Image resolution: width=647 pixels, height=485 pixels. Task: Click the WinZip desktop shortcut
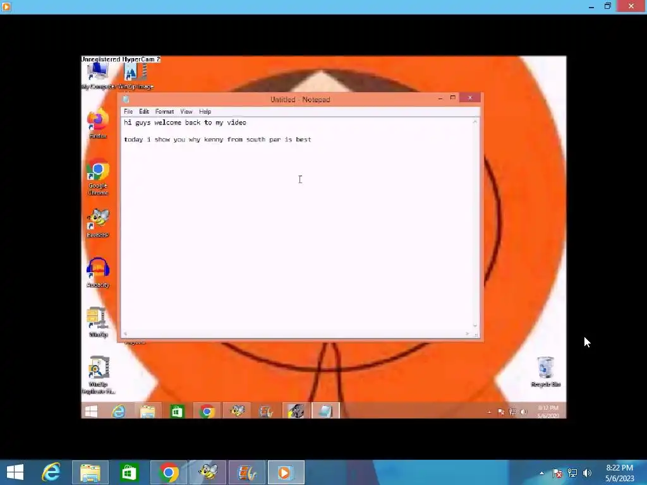(98, 322)
